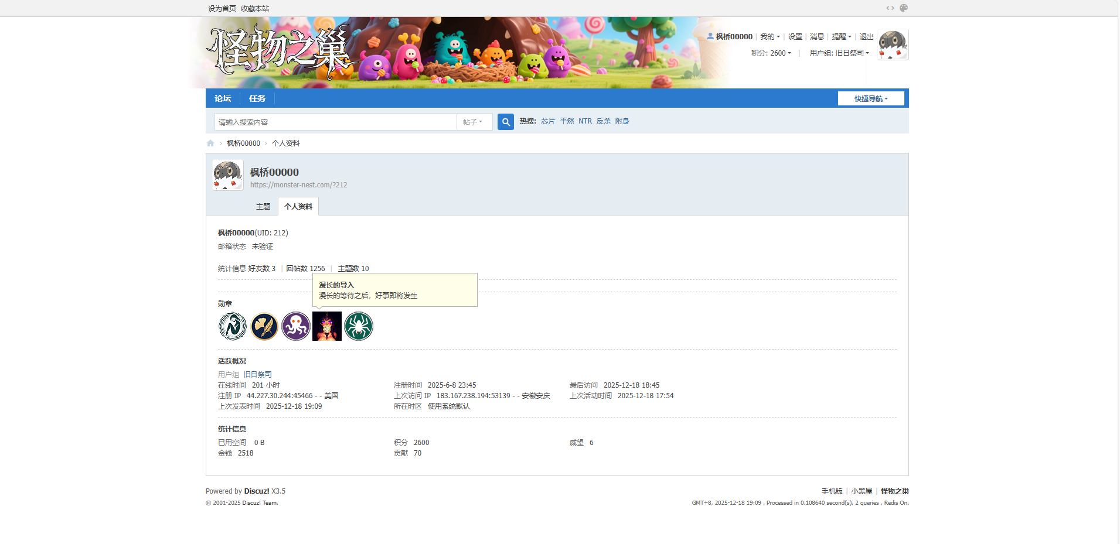Click 手机版 footer link
The height and width of the screenshot is (544, 1120).
tap(832, 491)
